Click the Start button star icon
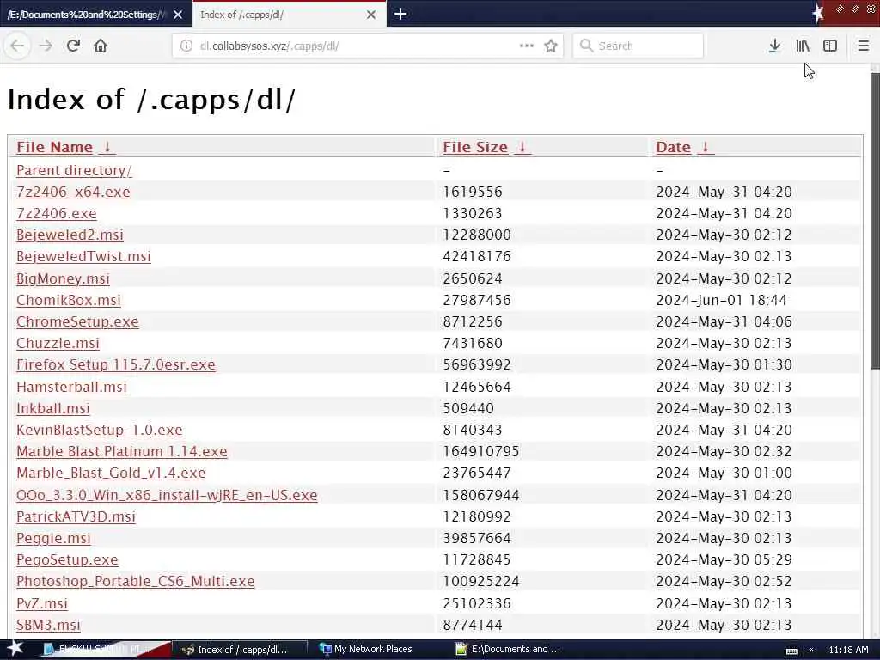Viewport: 880px width, 660px height. pyautogui.click(x=15, y=648)
